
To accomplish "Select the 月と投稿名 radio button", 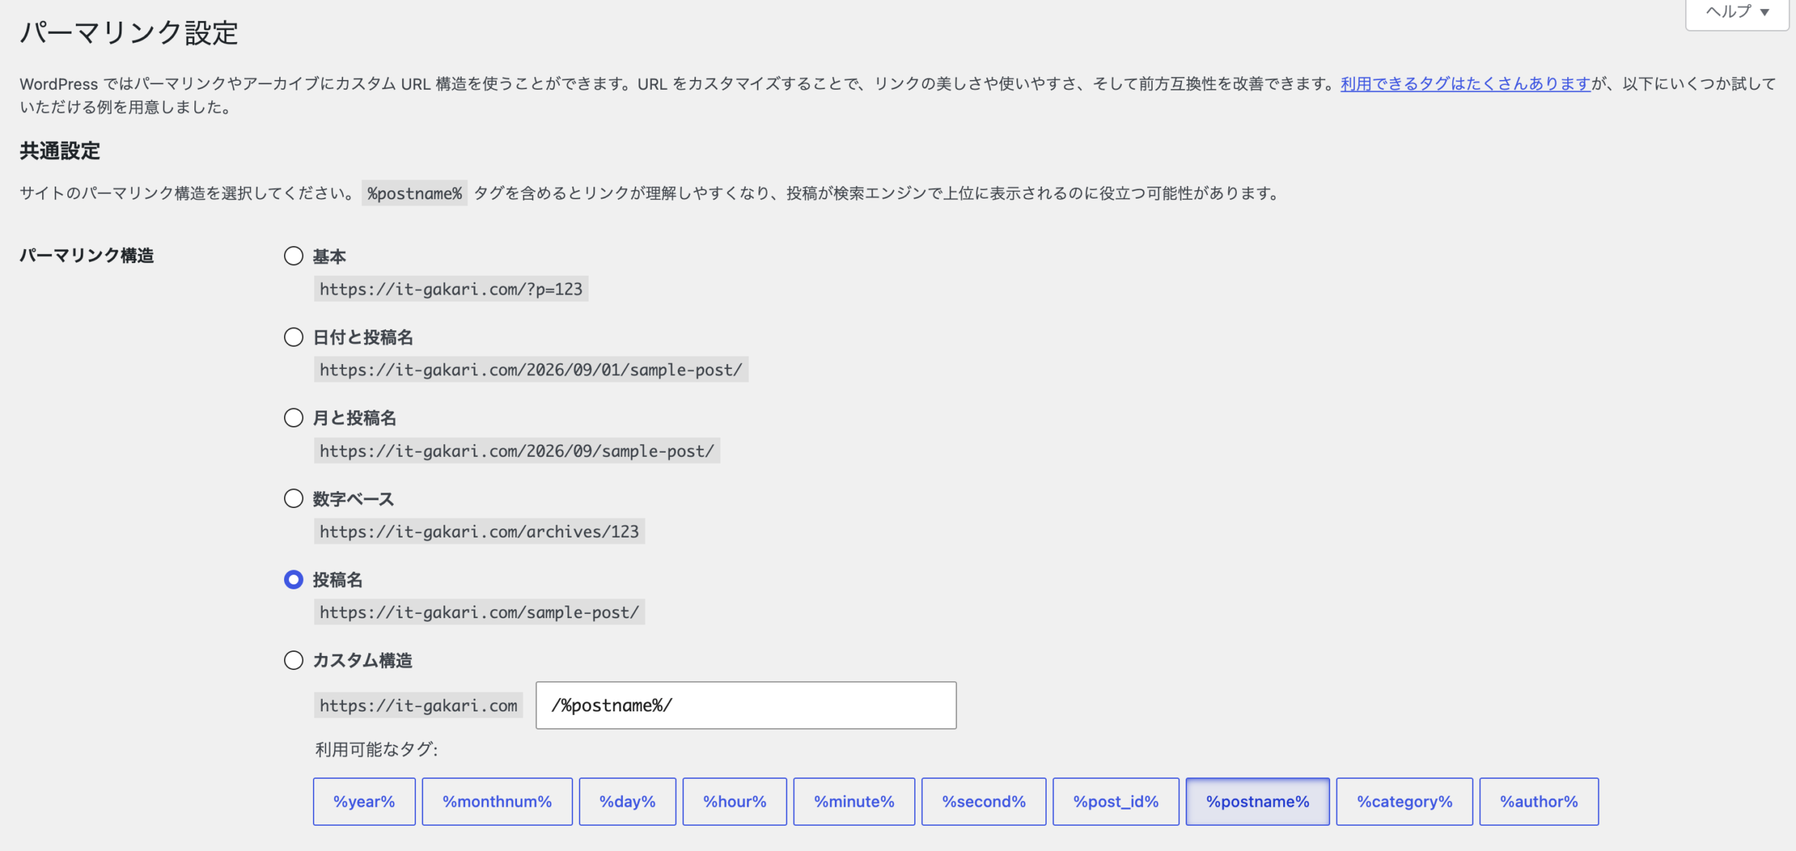I will tap(293, 418).
